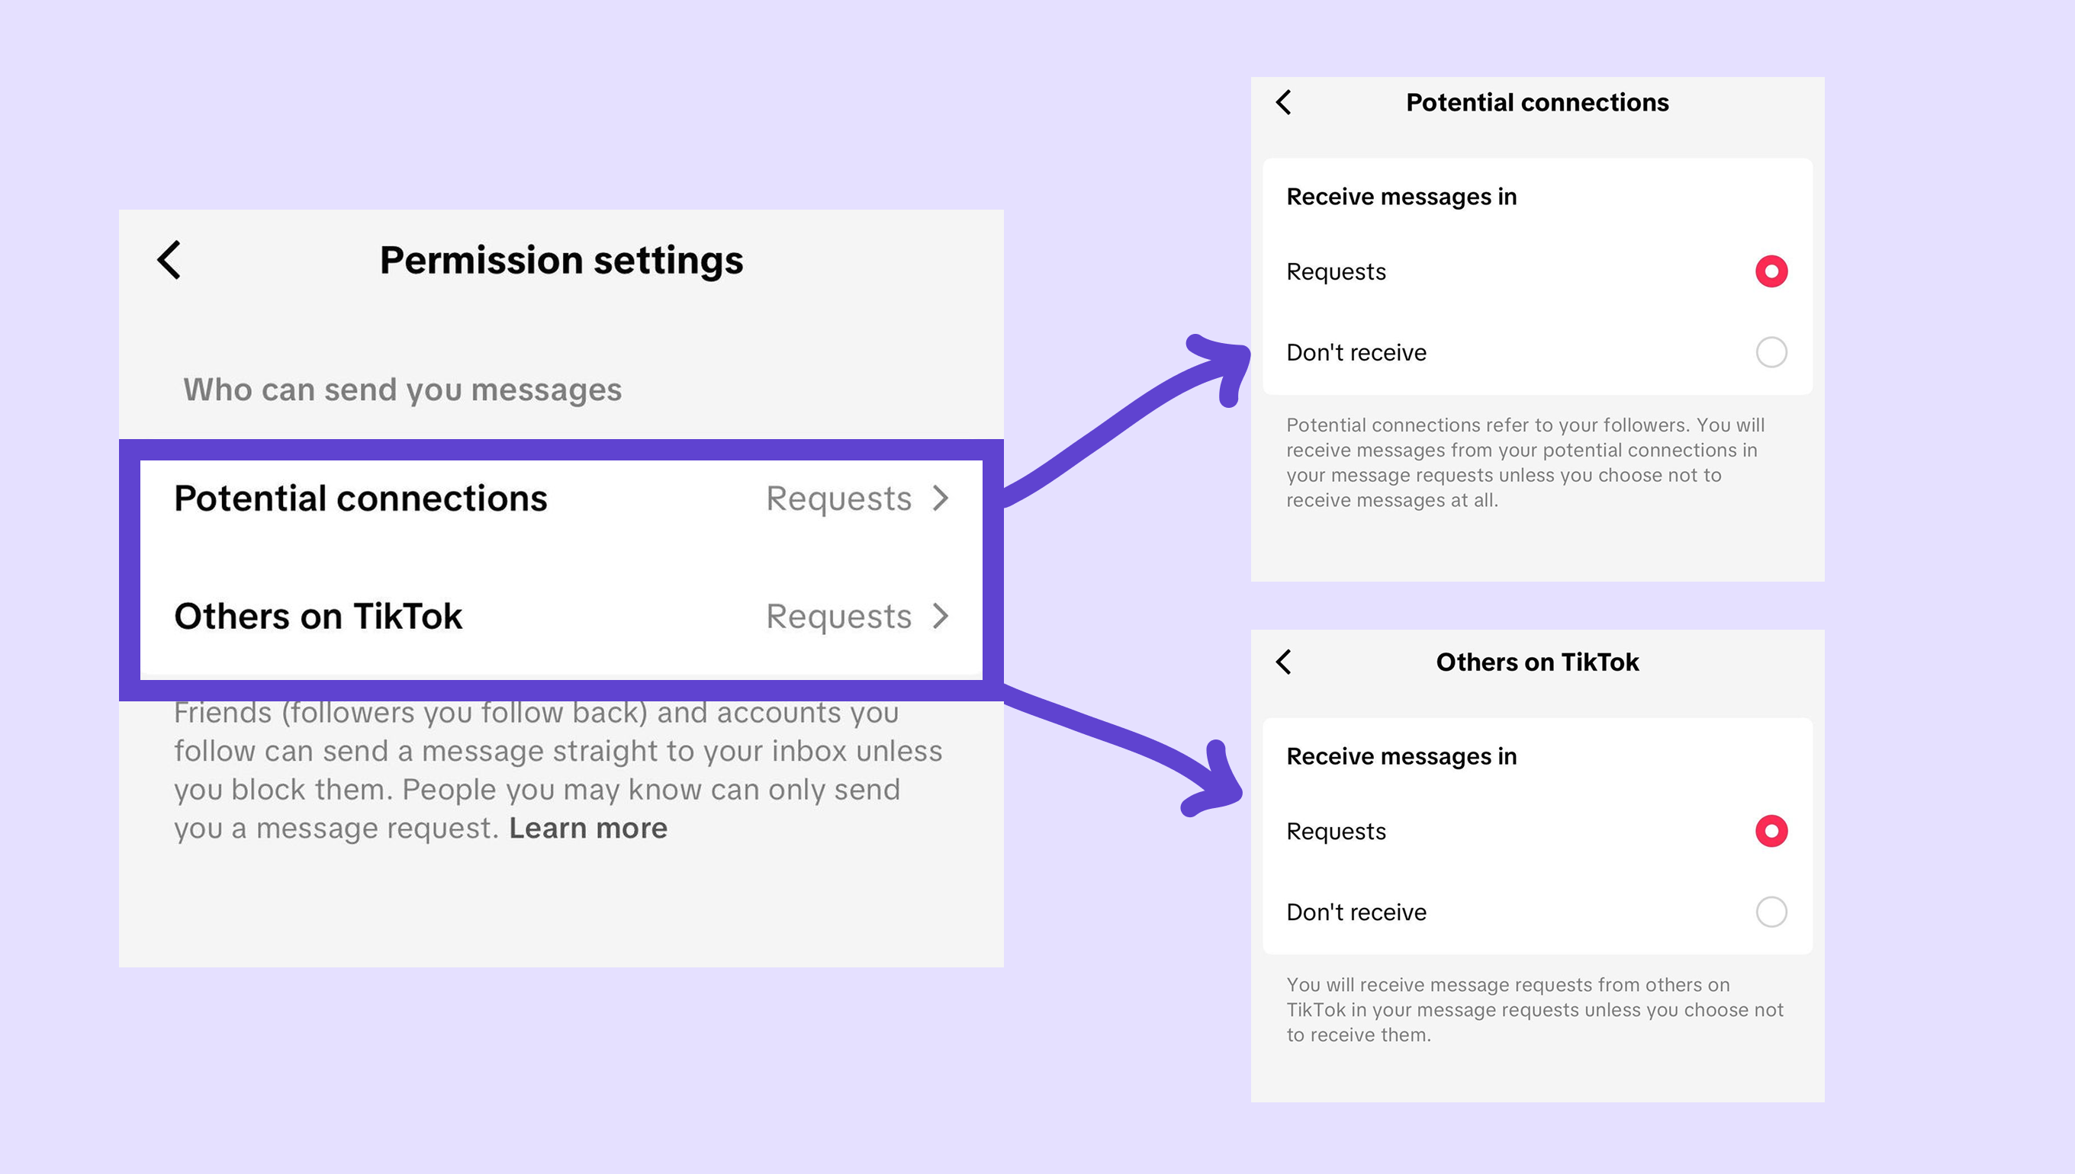Select Don't receive radio under Potential connections
The width and height of the screenshot is (2075, 1174).
click(x=1771, y=352)
